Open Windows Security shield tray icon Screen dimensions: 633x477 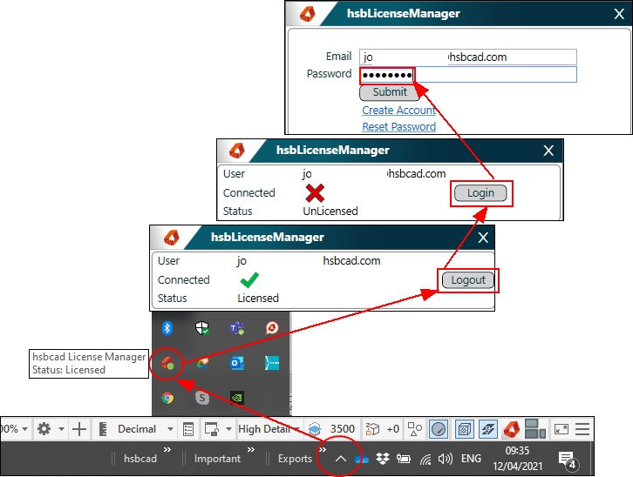[202, 328]
